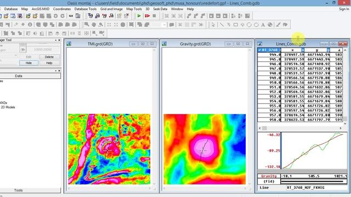Viewport: 351px width, 197px height.
Task: Select the rectangle drawing tool
Action: point(235,25)
